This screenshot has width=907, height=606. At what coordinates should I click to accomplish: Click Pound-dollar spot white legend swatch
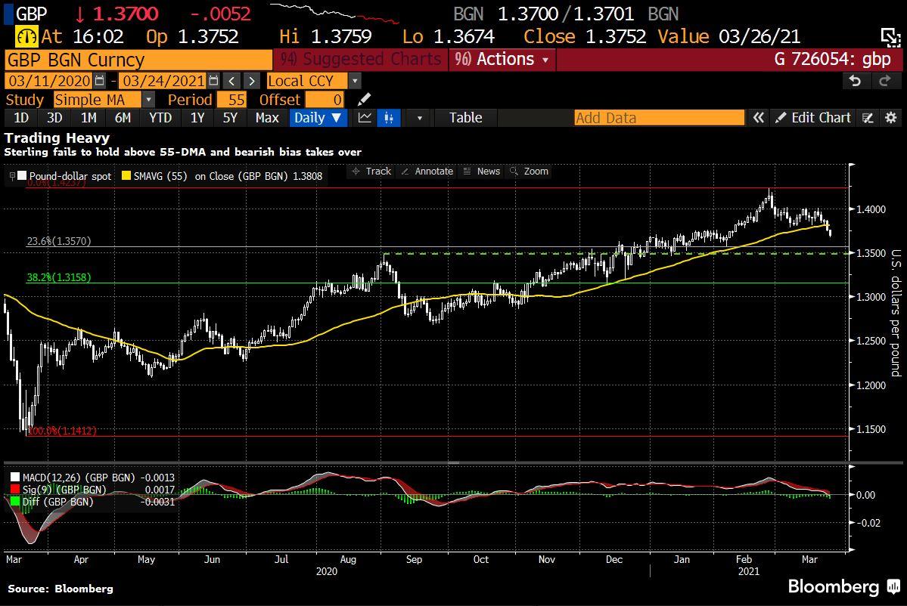coord(22,175)
